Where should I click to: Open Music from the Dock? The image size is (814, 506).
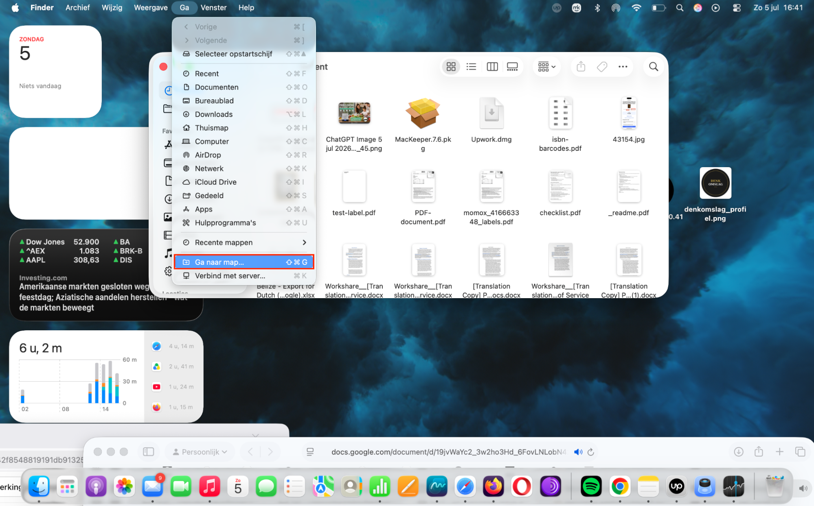[x=209, y=486]
